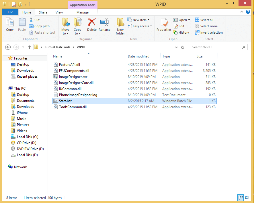
Task: Click the Refresh icon in the address bar
Action: click(183, 47)
